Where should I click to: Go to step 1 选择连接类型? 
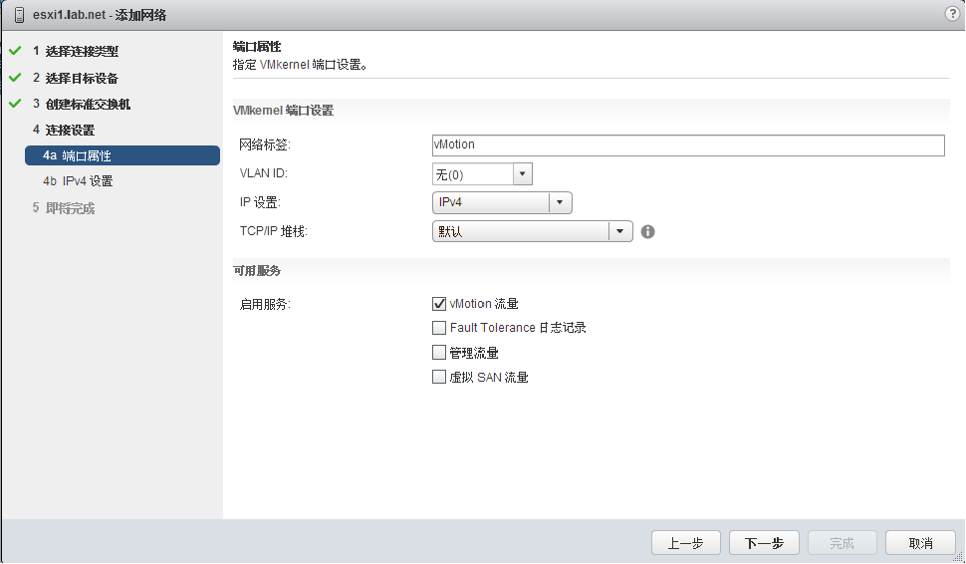coord(75,51)
